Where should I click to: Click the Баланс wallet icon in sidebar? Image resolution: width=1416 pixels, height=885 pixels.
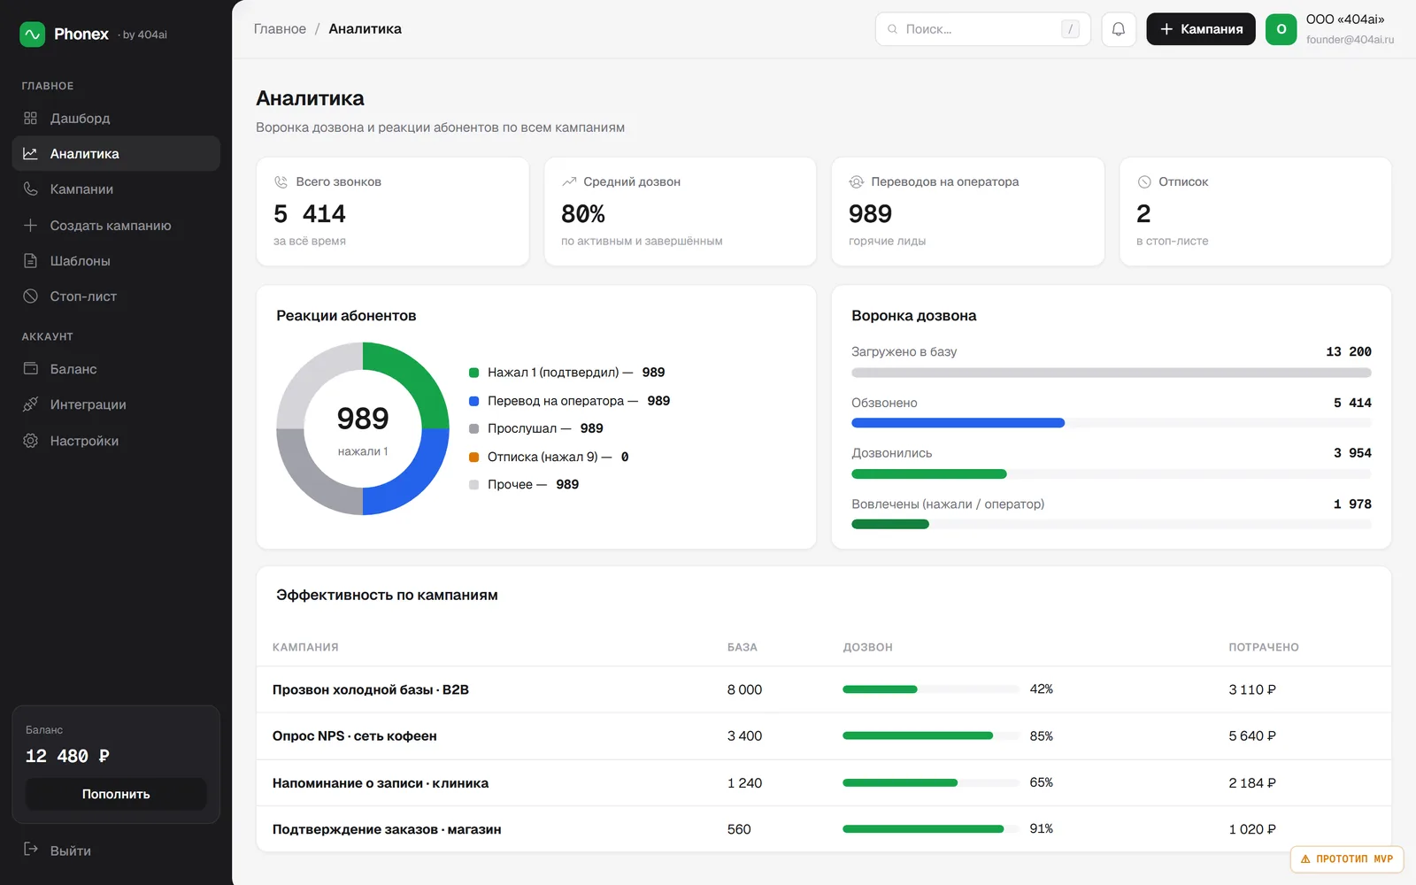click(x=30, y=368)
